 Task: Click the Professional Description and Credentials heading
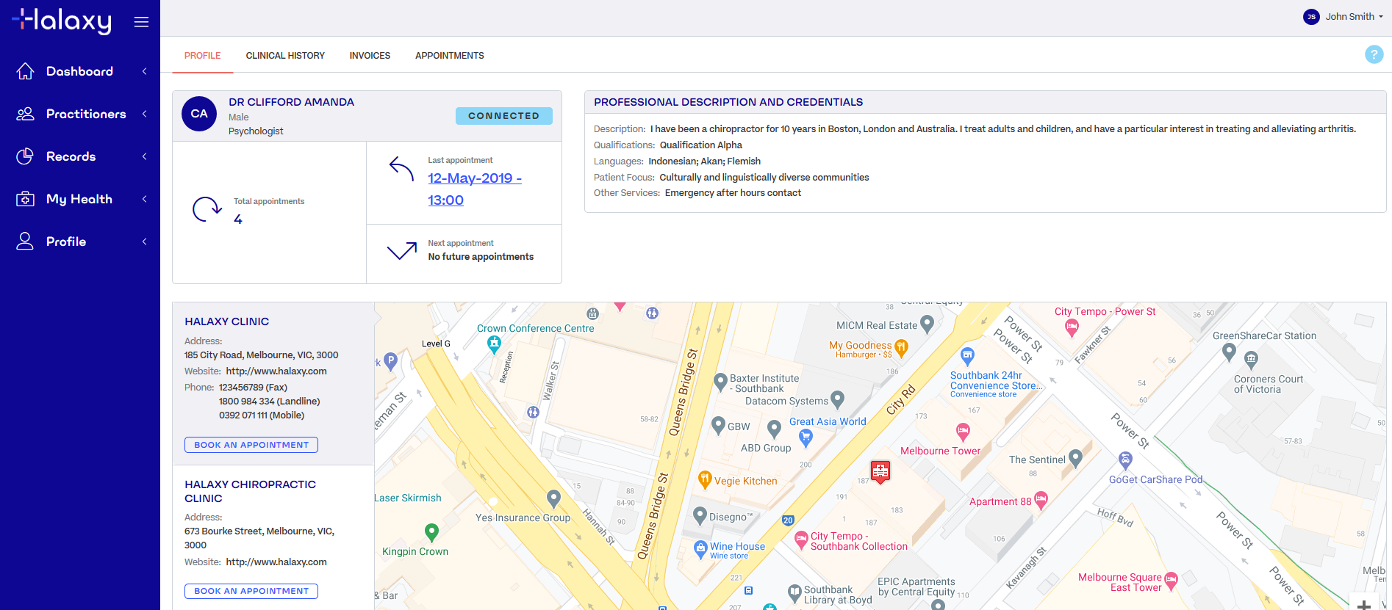tap(728, 102)
